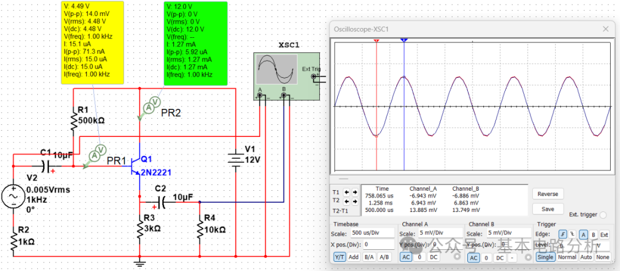Select capacitor C2 10µF

pyautogui.click(x=161, y=202)
